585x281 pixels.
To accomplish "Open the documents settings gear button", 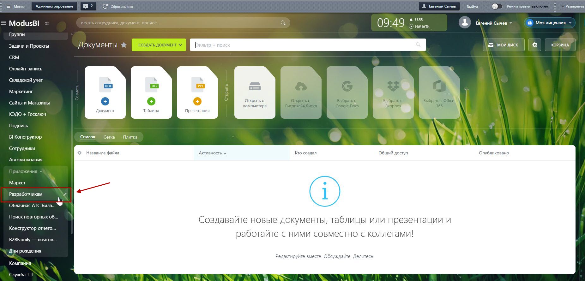I will (534, 45).
